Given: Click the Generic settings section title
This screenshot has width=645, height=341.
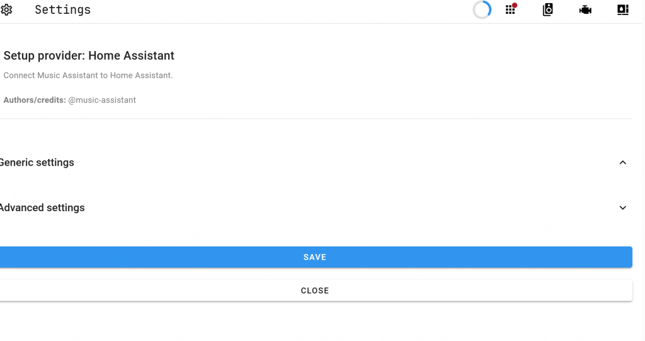Looking at the screenshot, I should tap(37, 163).
